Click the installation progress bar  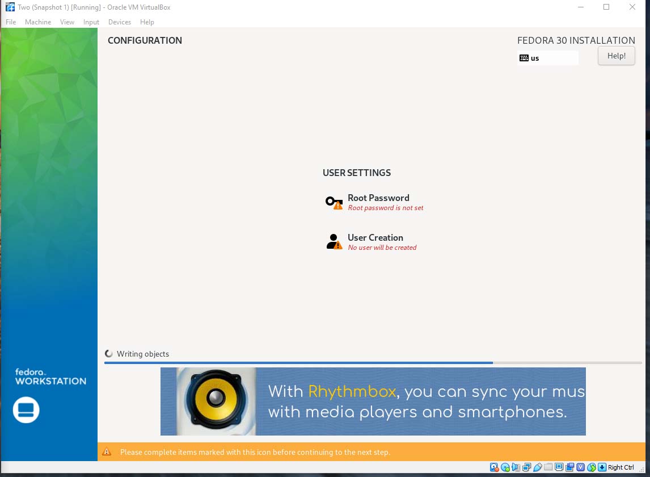(373, 363)
